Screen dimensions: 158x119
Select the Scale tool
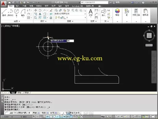click(x=40, y=18)
